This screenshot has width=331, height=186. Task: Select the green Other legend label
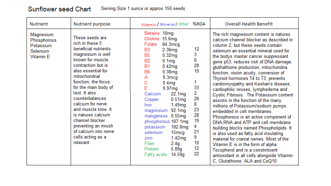pyautogui.click(x=183, y=24)
